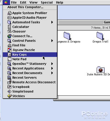This screenshot has width=110, height=121.
Task: Choose the SimpleSound label
Action: point(23,92)
